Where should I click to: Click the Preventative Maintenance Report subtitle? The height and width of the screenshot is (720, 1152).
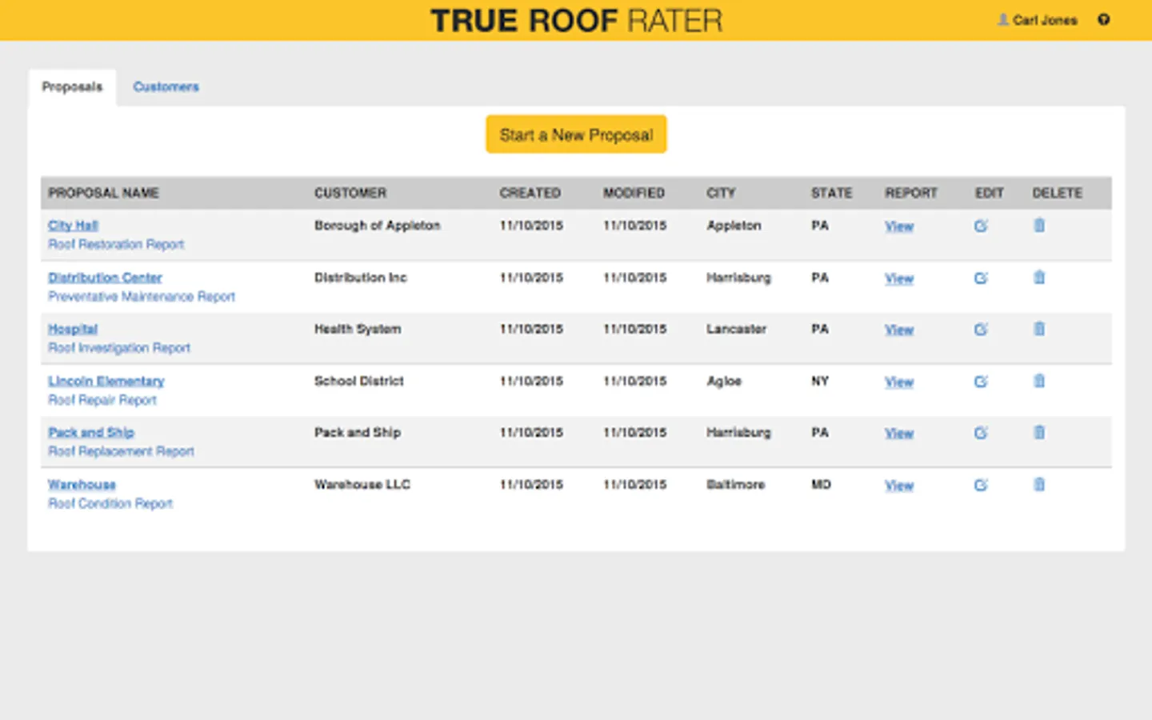click(142, 296)
